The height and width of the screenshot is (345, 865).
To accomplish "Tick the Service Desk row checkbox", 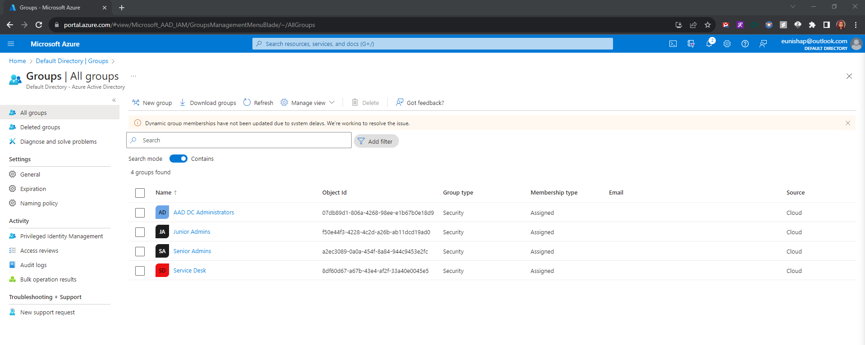I will [x=140, y=271].
